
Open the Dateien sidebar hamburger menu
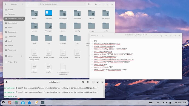23,4
